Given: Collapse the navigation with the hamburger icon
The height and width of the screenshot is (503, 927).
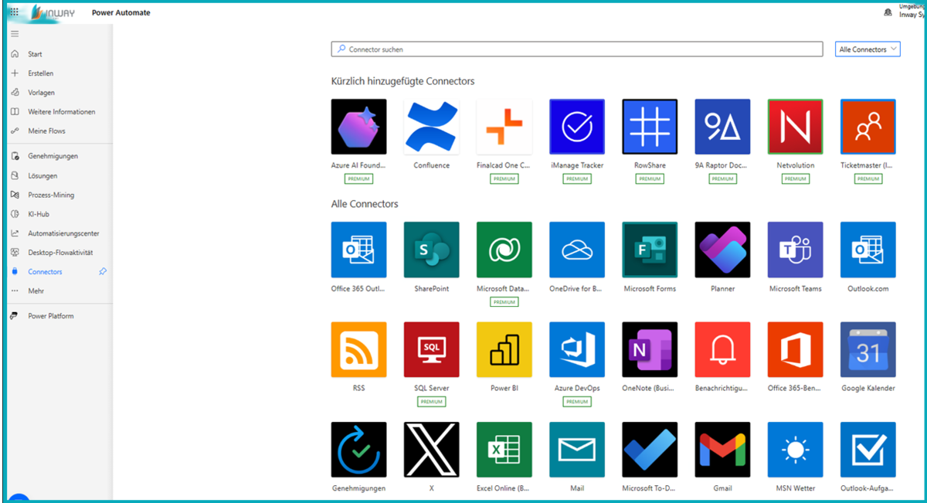Looking at the screenshot, I should coord(15,34).
